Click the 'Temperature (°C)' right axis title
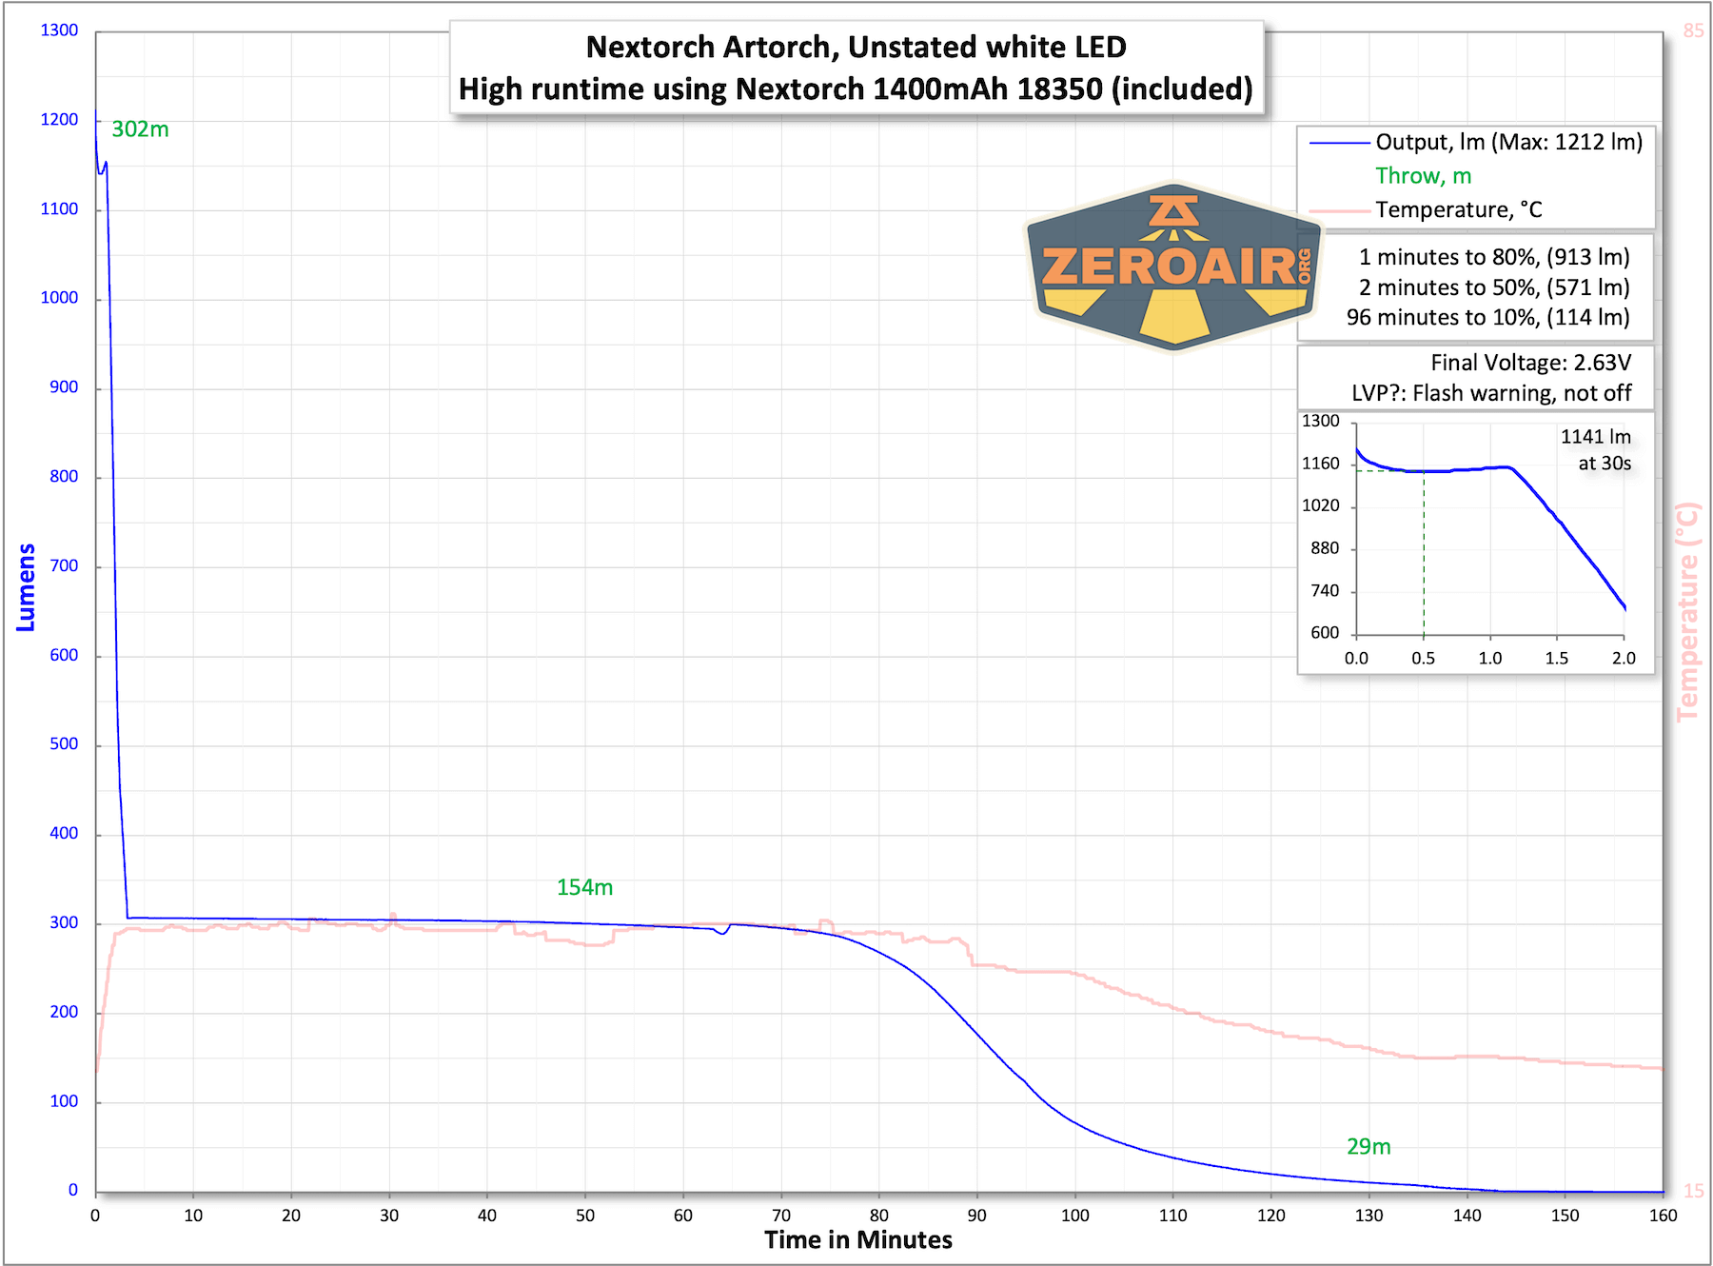This screenshot has width=1713, height=1266. [1687, 612]
